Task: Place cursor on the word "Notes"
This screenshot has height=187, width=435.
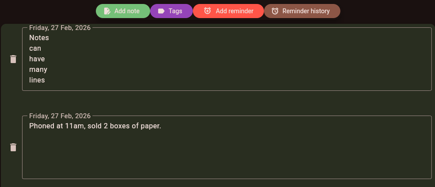Action: [39, 38]
